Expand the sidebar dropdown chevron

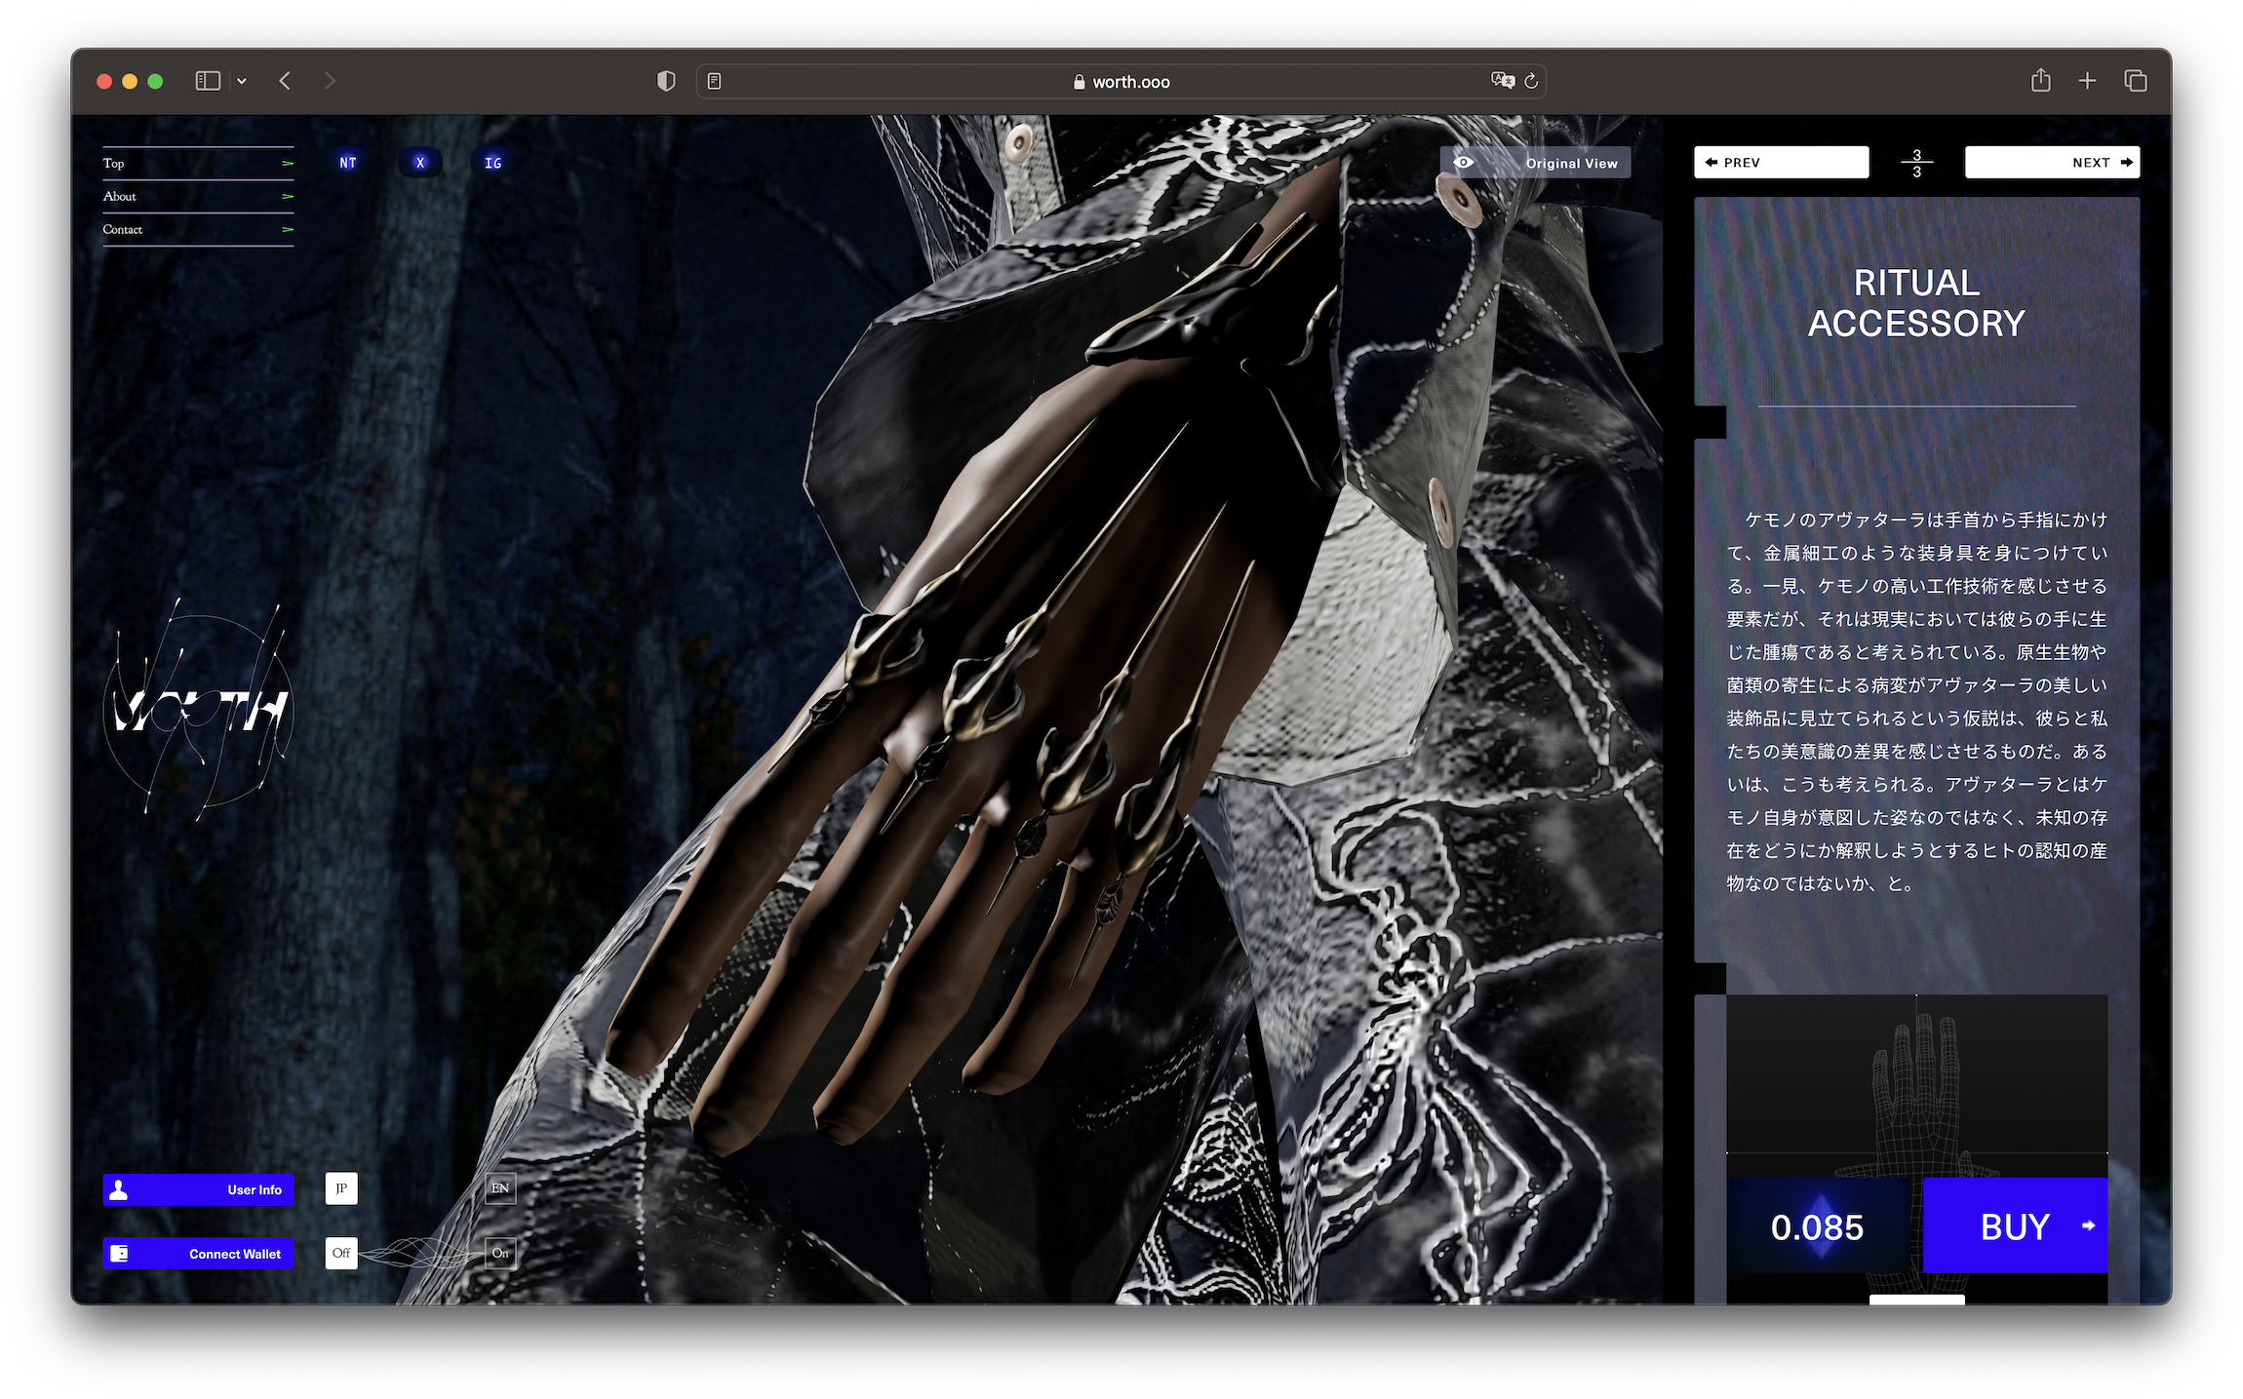click(x=242, y=81)
